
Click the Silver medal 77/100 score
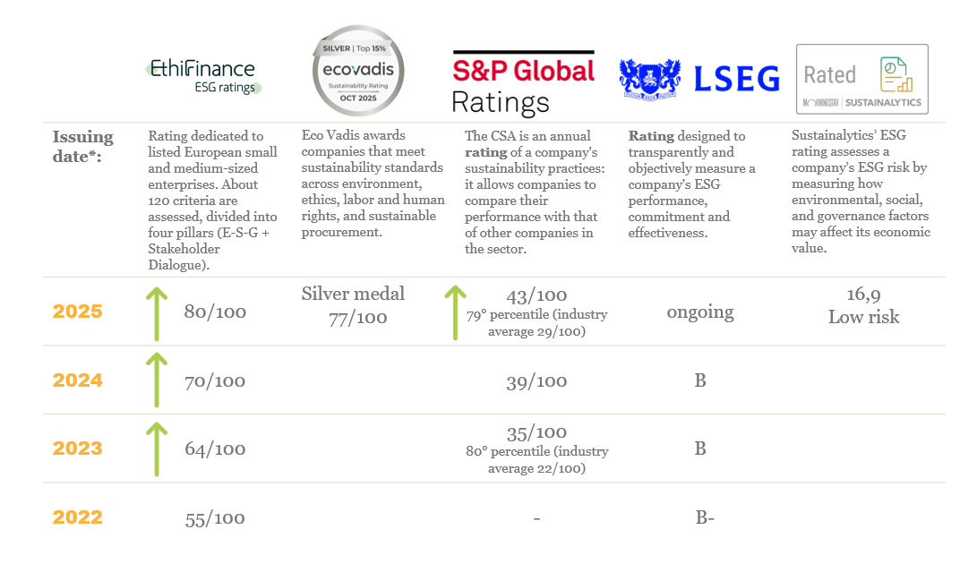coord(353,305)
